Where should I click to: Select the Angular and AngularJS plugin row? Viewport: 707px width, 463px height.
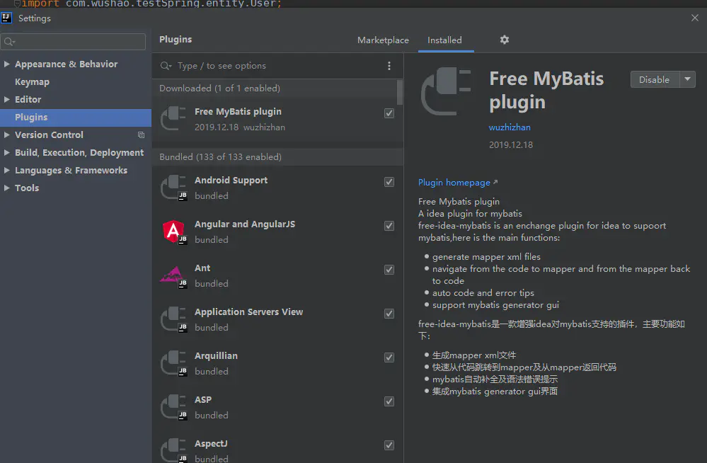click(x=277, y=232)
